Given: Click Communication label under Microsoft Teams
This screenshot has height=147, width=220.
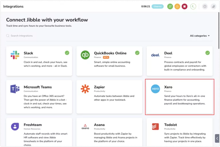Looking at the screenshot, I should pos(31,91).
